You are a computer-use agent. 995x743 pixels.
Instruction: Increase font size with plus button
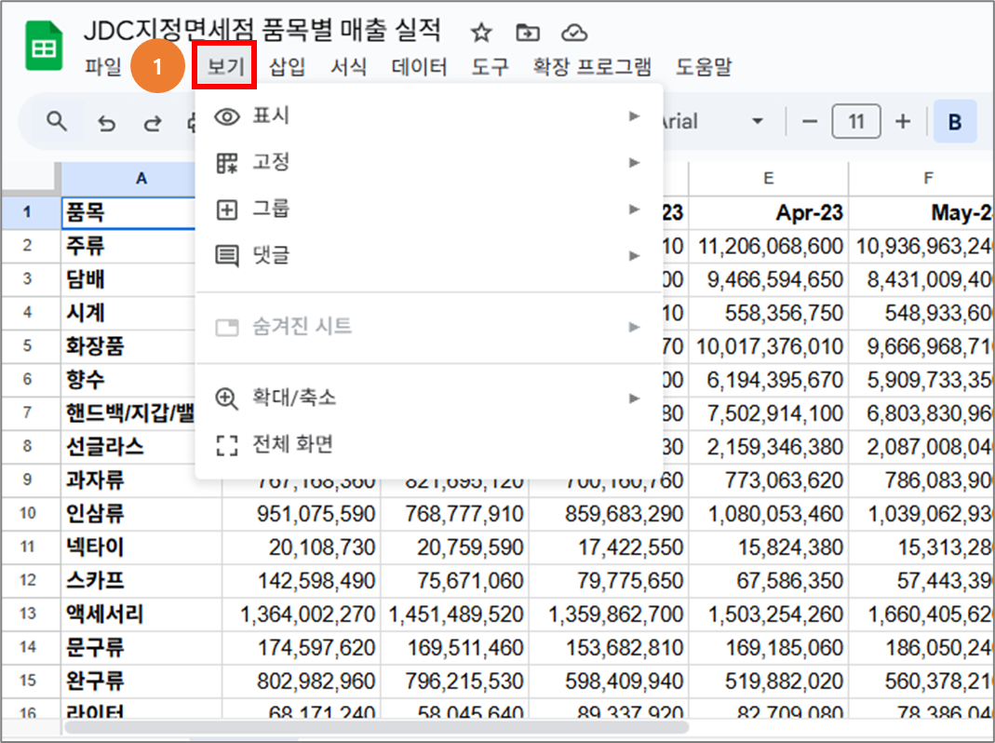pos(902,121)
